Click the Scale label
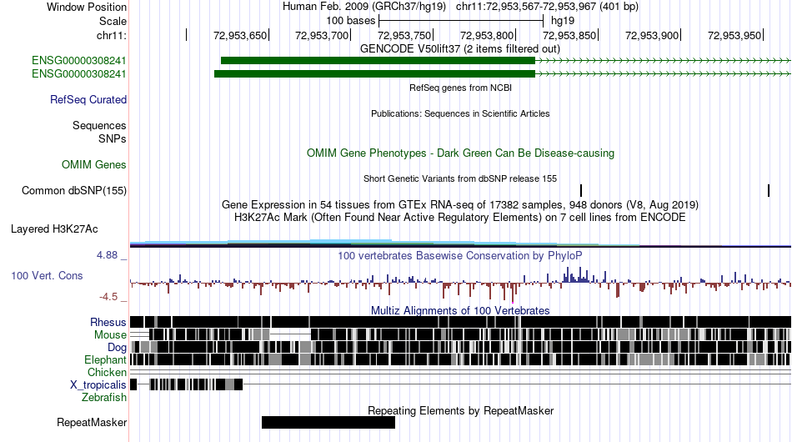The image size is (792, 442). [113, 21]
